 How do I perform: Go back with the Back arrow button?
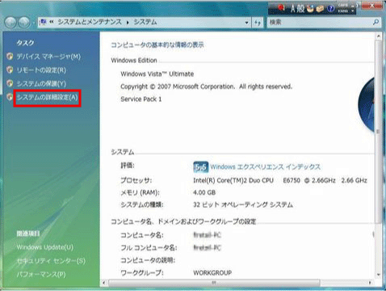(10, 23)
